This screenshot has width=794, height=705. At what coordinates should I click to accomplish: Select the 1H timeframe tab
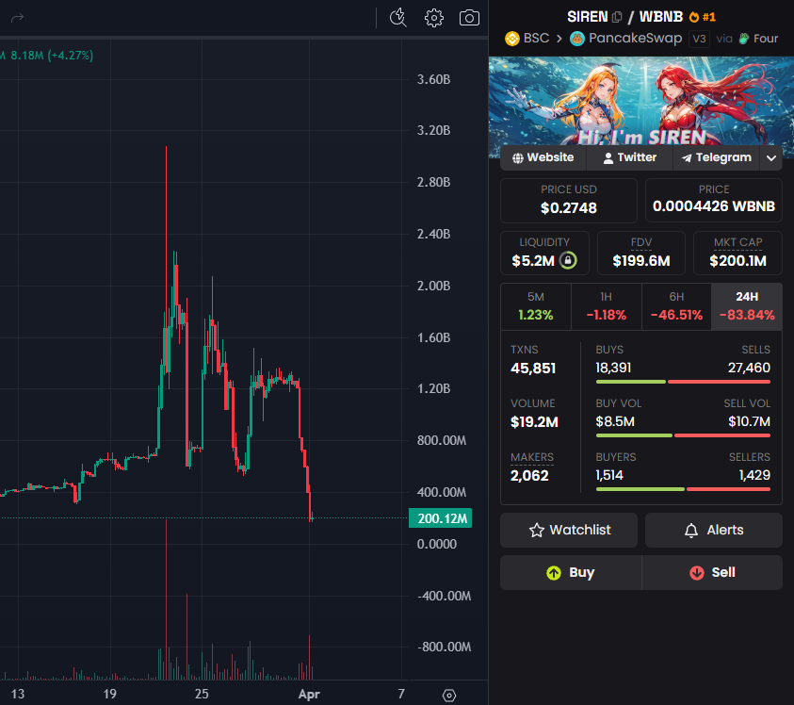tap(607, 306)
